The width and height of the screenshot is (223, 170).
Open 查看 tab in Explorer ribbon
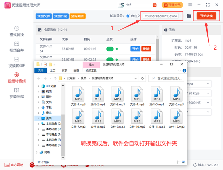pos(76,71)
